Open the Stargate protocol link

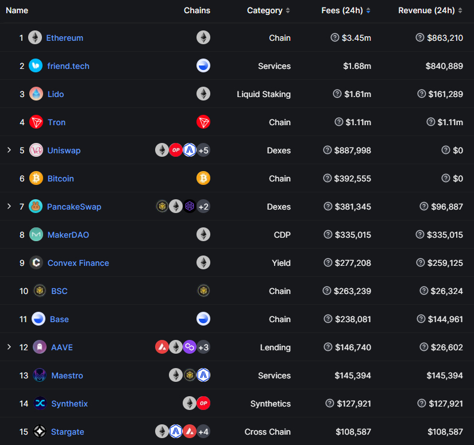[67, 432]
